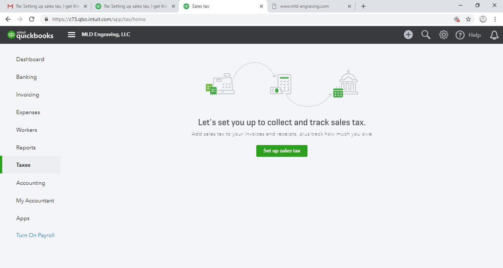This screenshot has height=268, width=503.
Task: Click the 'Let's set you up' headline
Action: pyautogui.click(x=282, y=122)
